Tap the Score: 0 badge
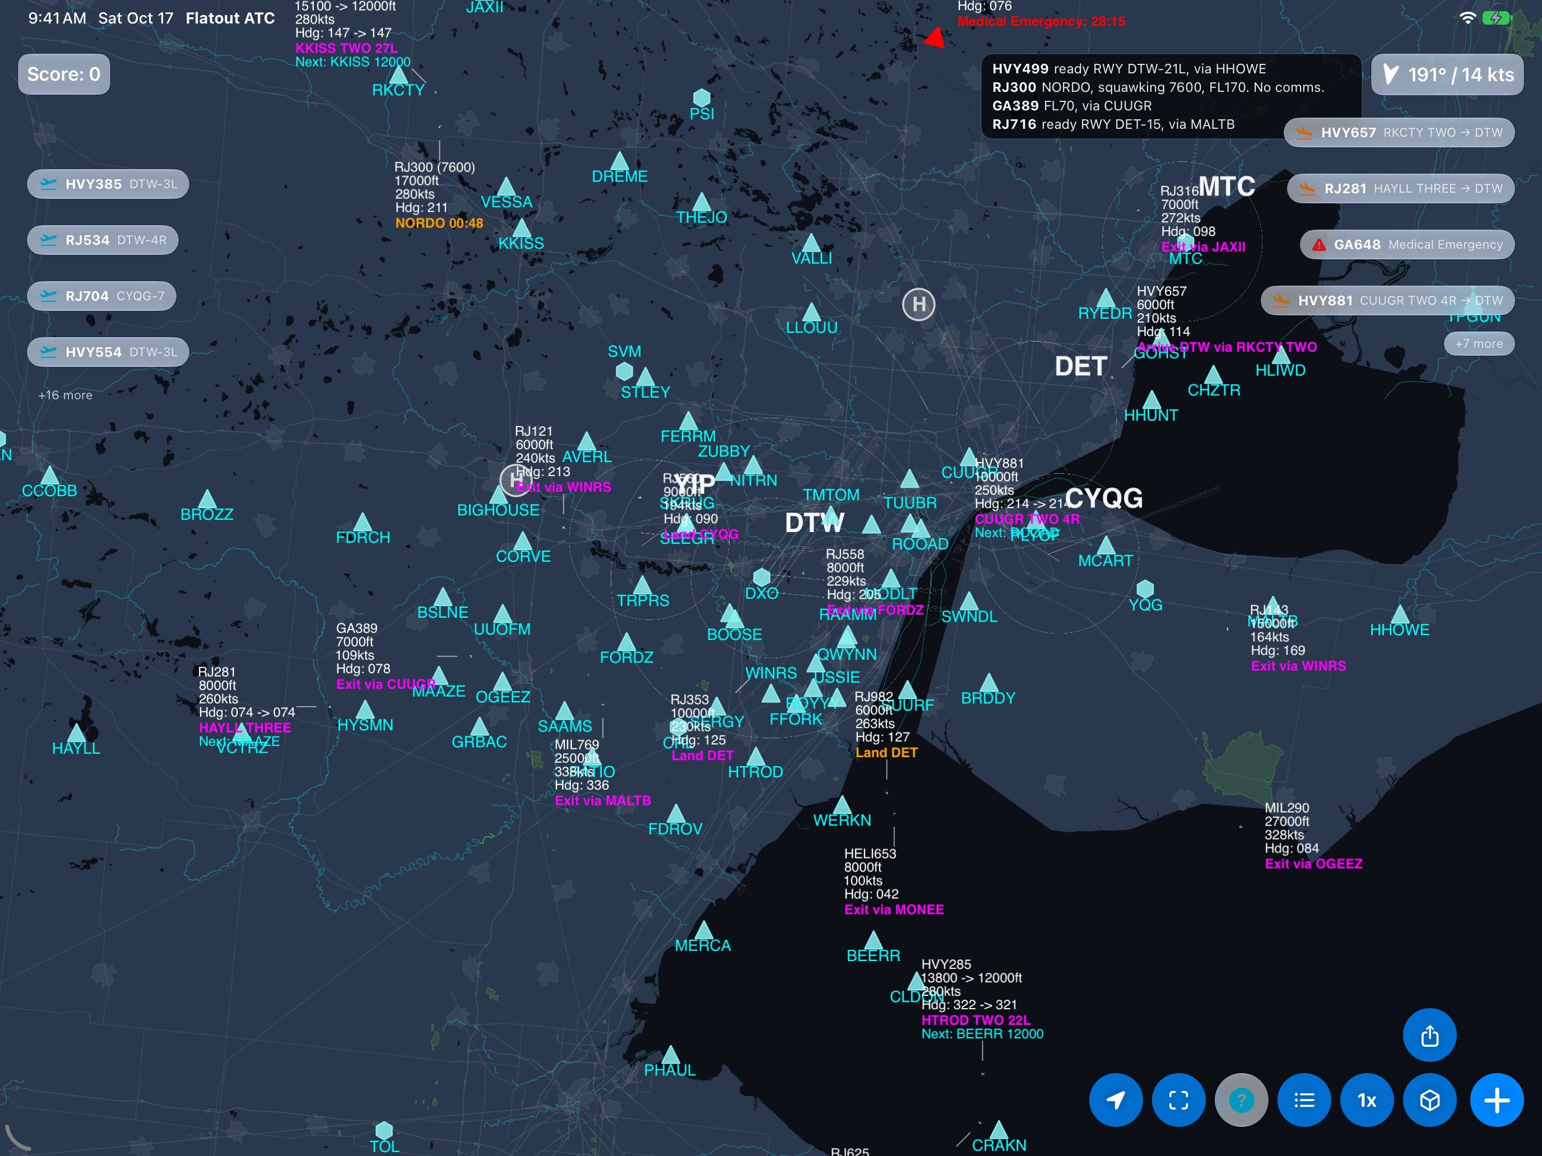This screenshot has width=1542, height=1156. tap(63, 74)
